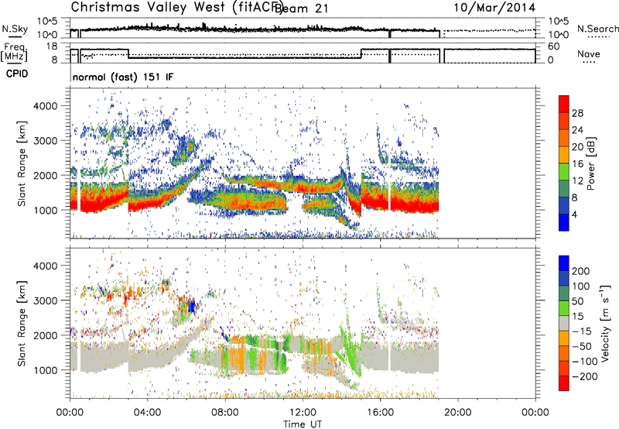
Task: Click the '60' Nave axis tick
Action: point(554,46)
